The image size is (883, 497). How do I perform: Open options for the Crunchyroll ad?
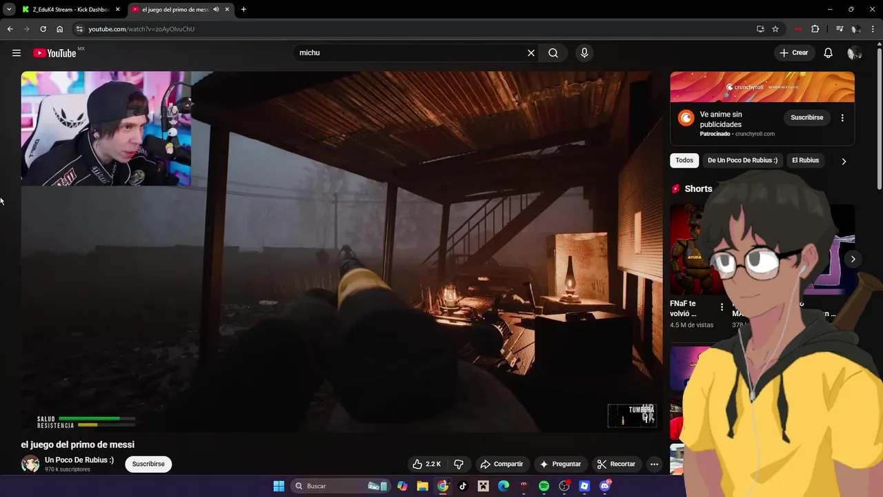click(x=842, y=118)
